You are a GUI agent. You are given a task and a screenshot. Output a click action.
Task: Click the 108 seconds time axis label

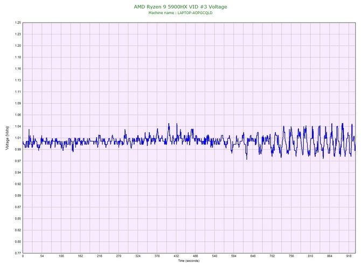click(x=61, y=256)
